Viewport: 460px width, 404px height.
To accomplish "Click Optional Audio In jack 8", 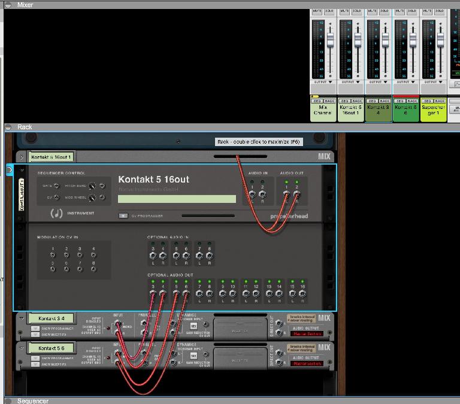I will point(209,256).
